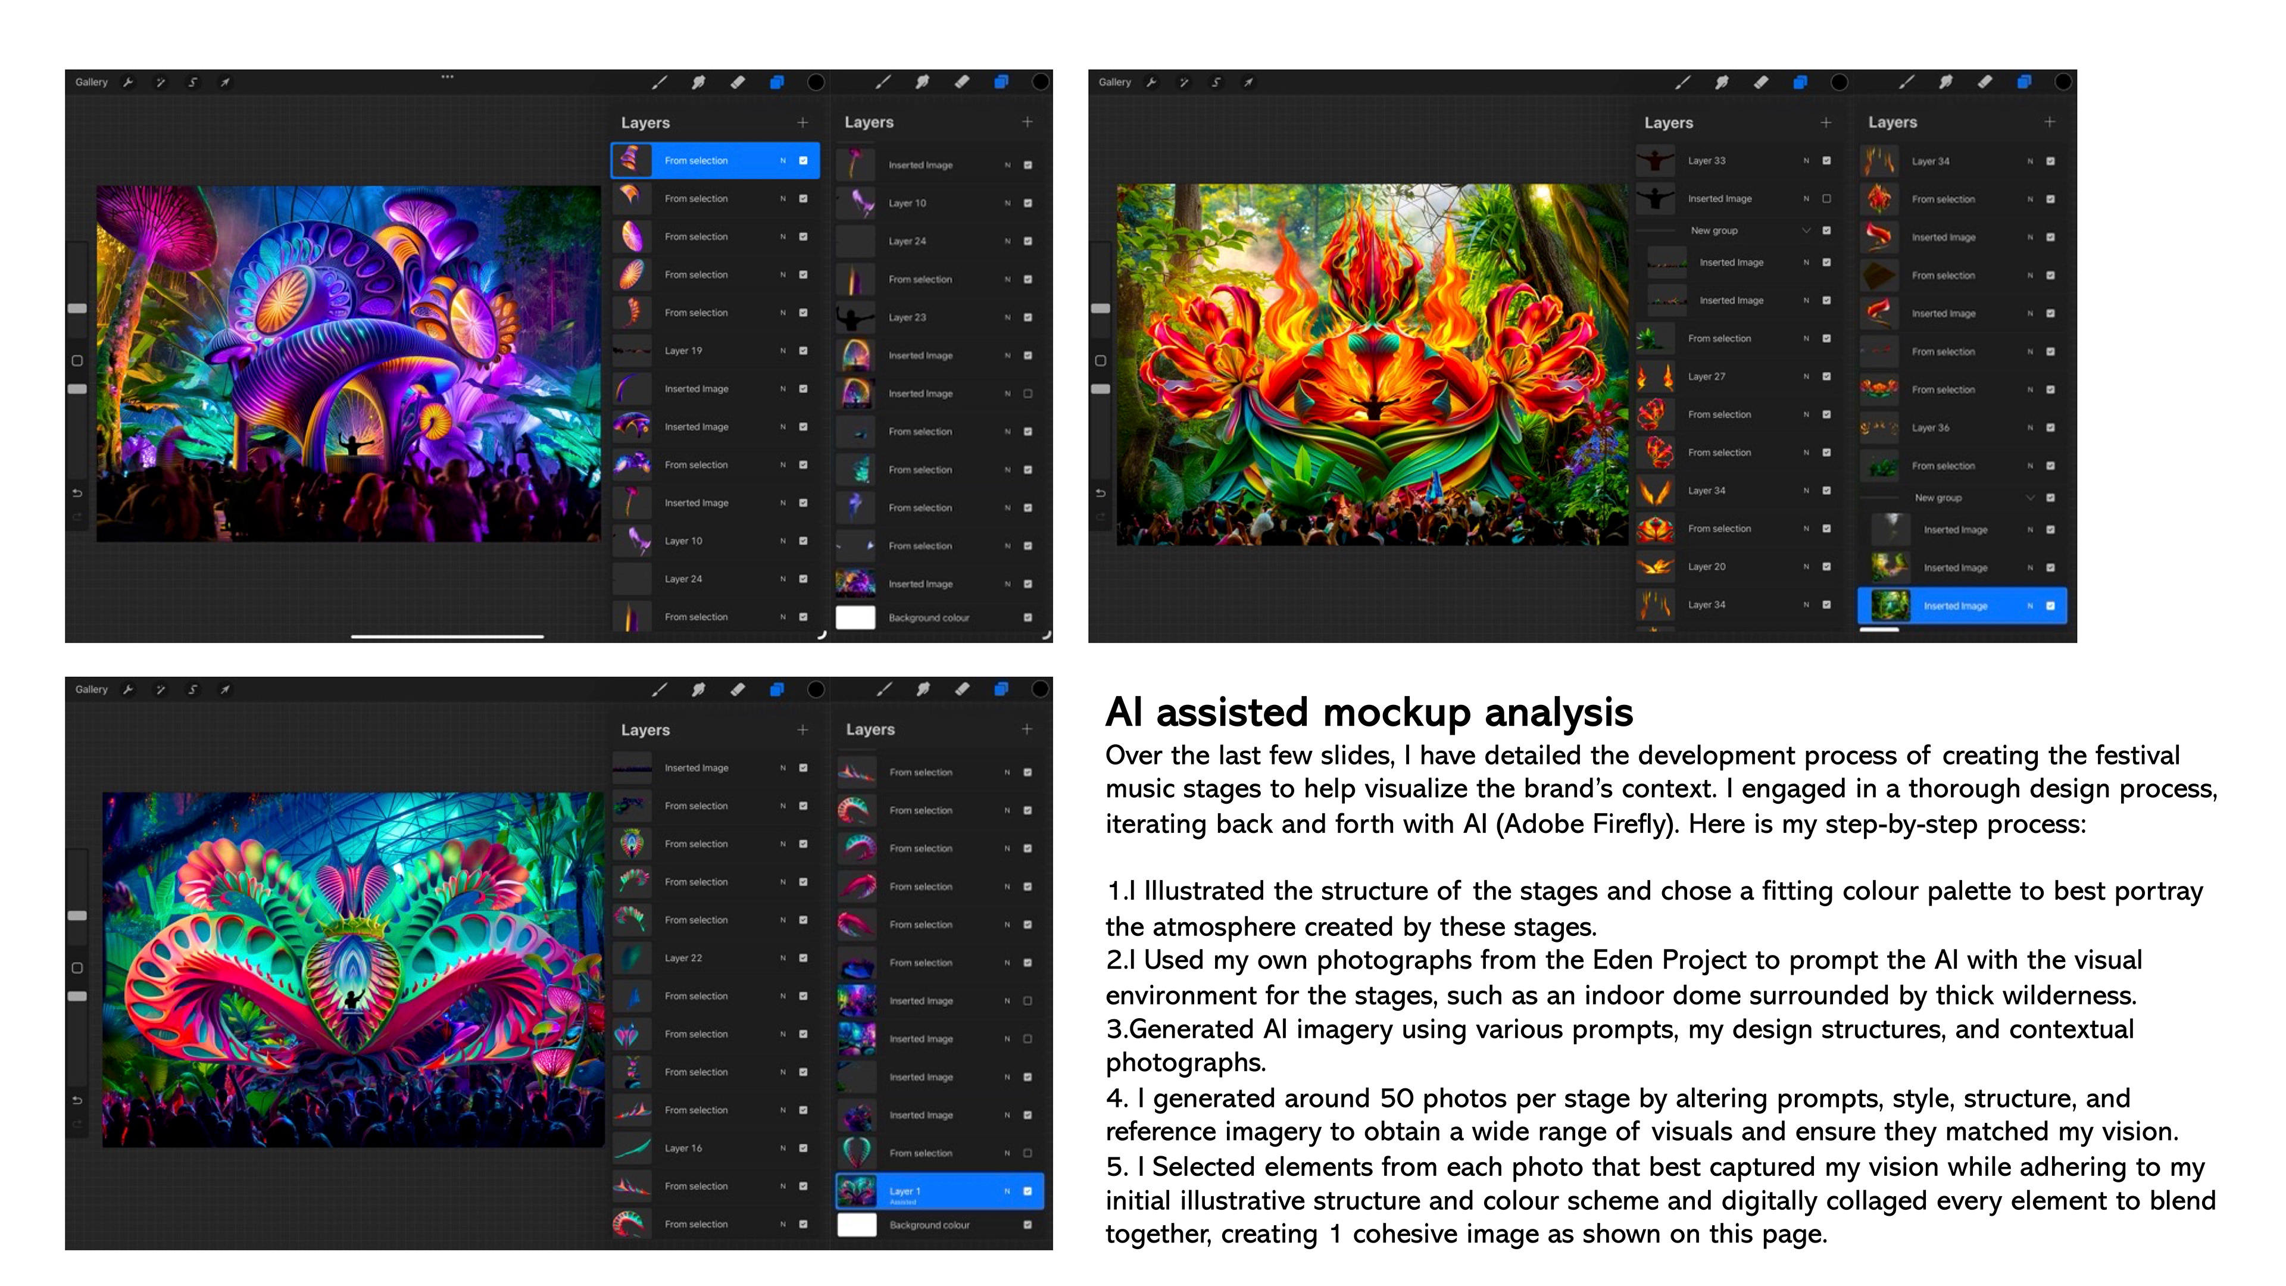Adjust upper brush size slider in mushroom sidebar

coord(77,308)
